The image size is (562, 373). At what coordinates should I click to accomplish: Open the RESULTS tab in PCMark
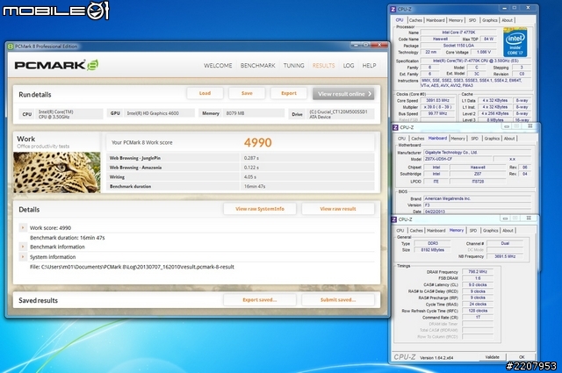tap(323, 66)
